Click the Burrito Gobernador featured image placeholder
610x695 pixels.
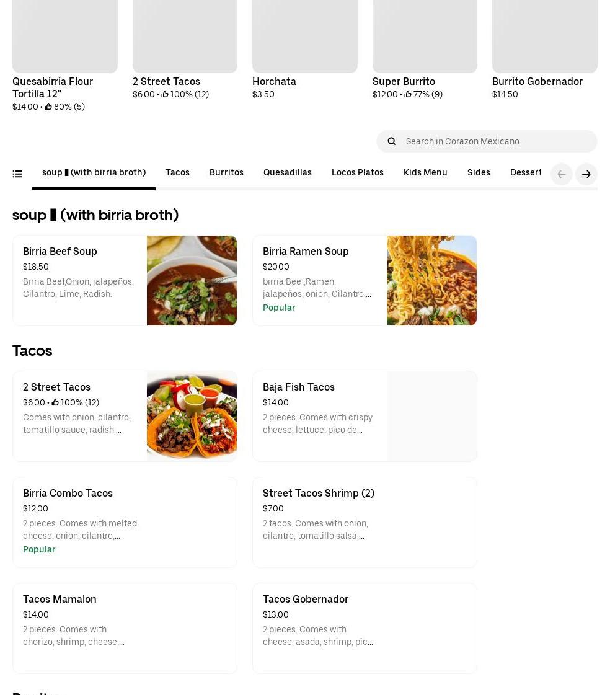[544, 37]
